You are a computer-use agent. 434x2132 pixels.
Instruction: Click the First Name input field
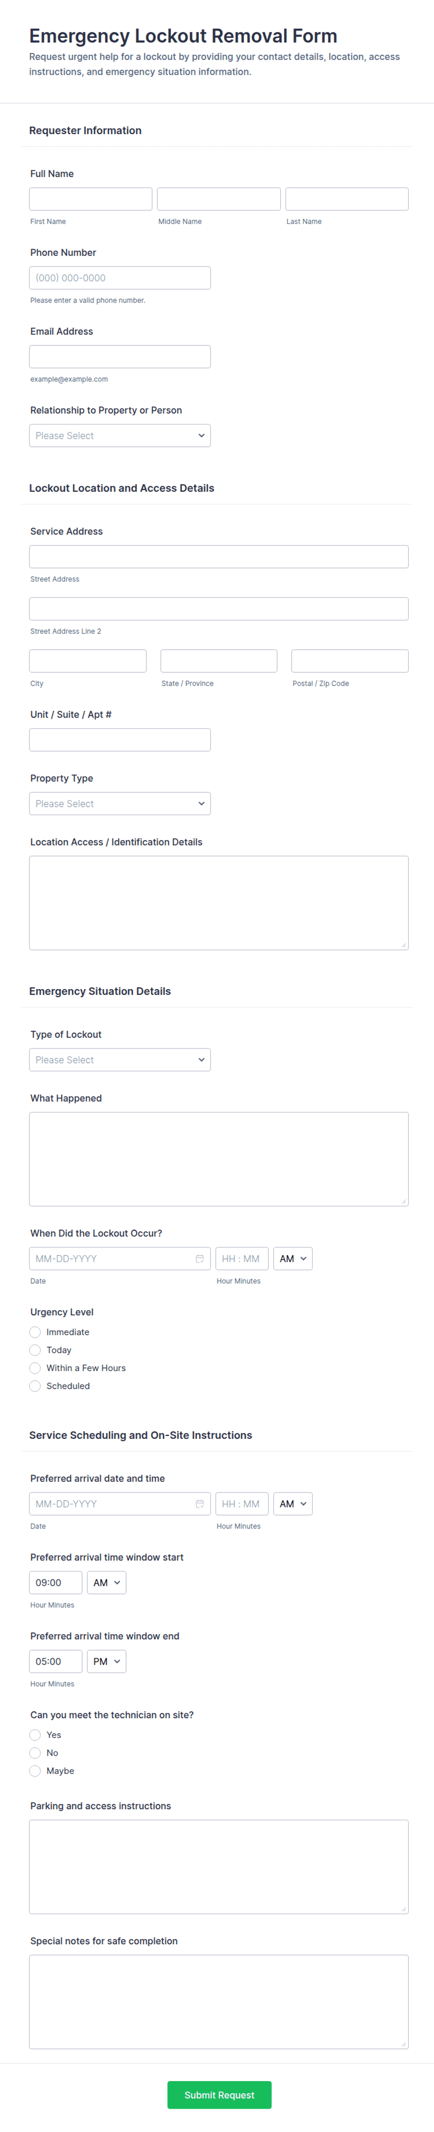pyautogui.click(x=91, y=199)
